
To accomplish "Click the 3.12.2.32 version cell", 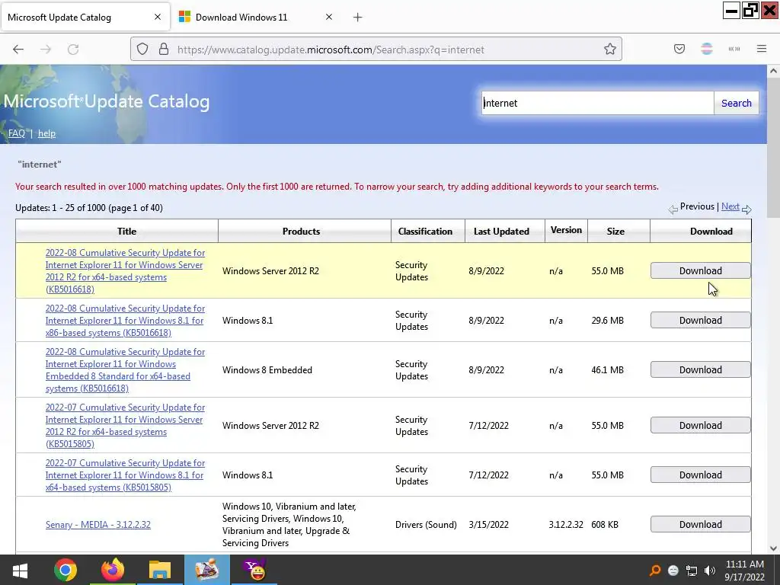I will (566, 525).
